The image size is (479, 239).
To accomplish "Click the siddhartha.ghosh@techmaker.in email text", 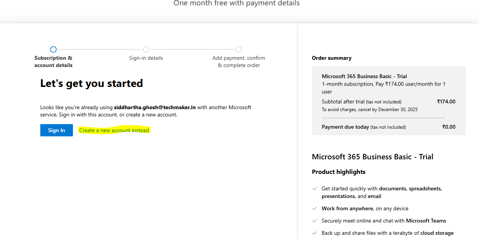I will 155,107.
